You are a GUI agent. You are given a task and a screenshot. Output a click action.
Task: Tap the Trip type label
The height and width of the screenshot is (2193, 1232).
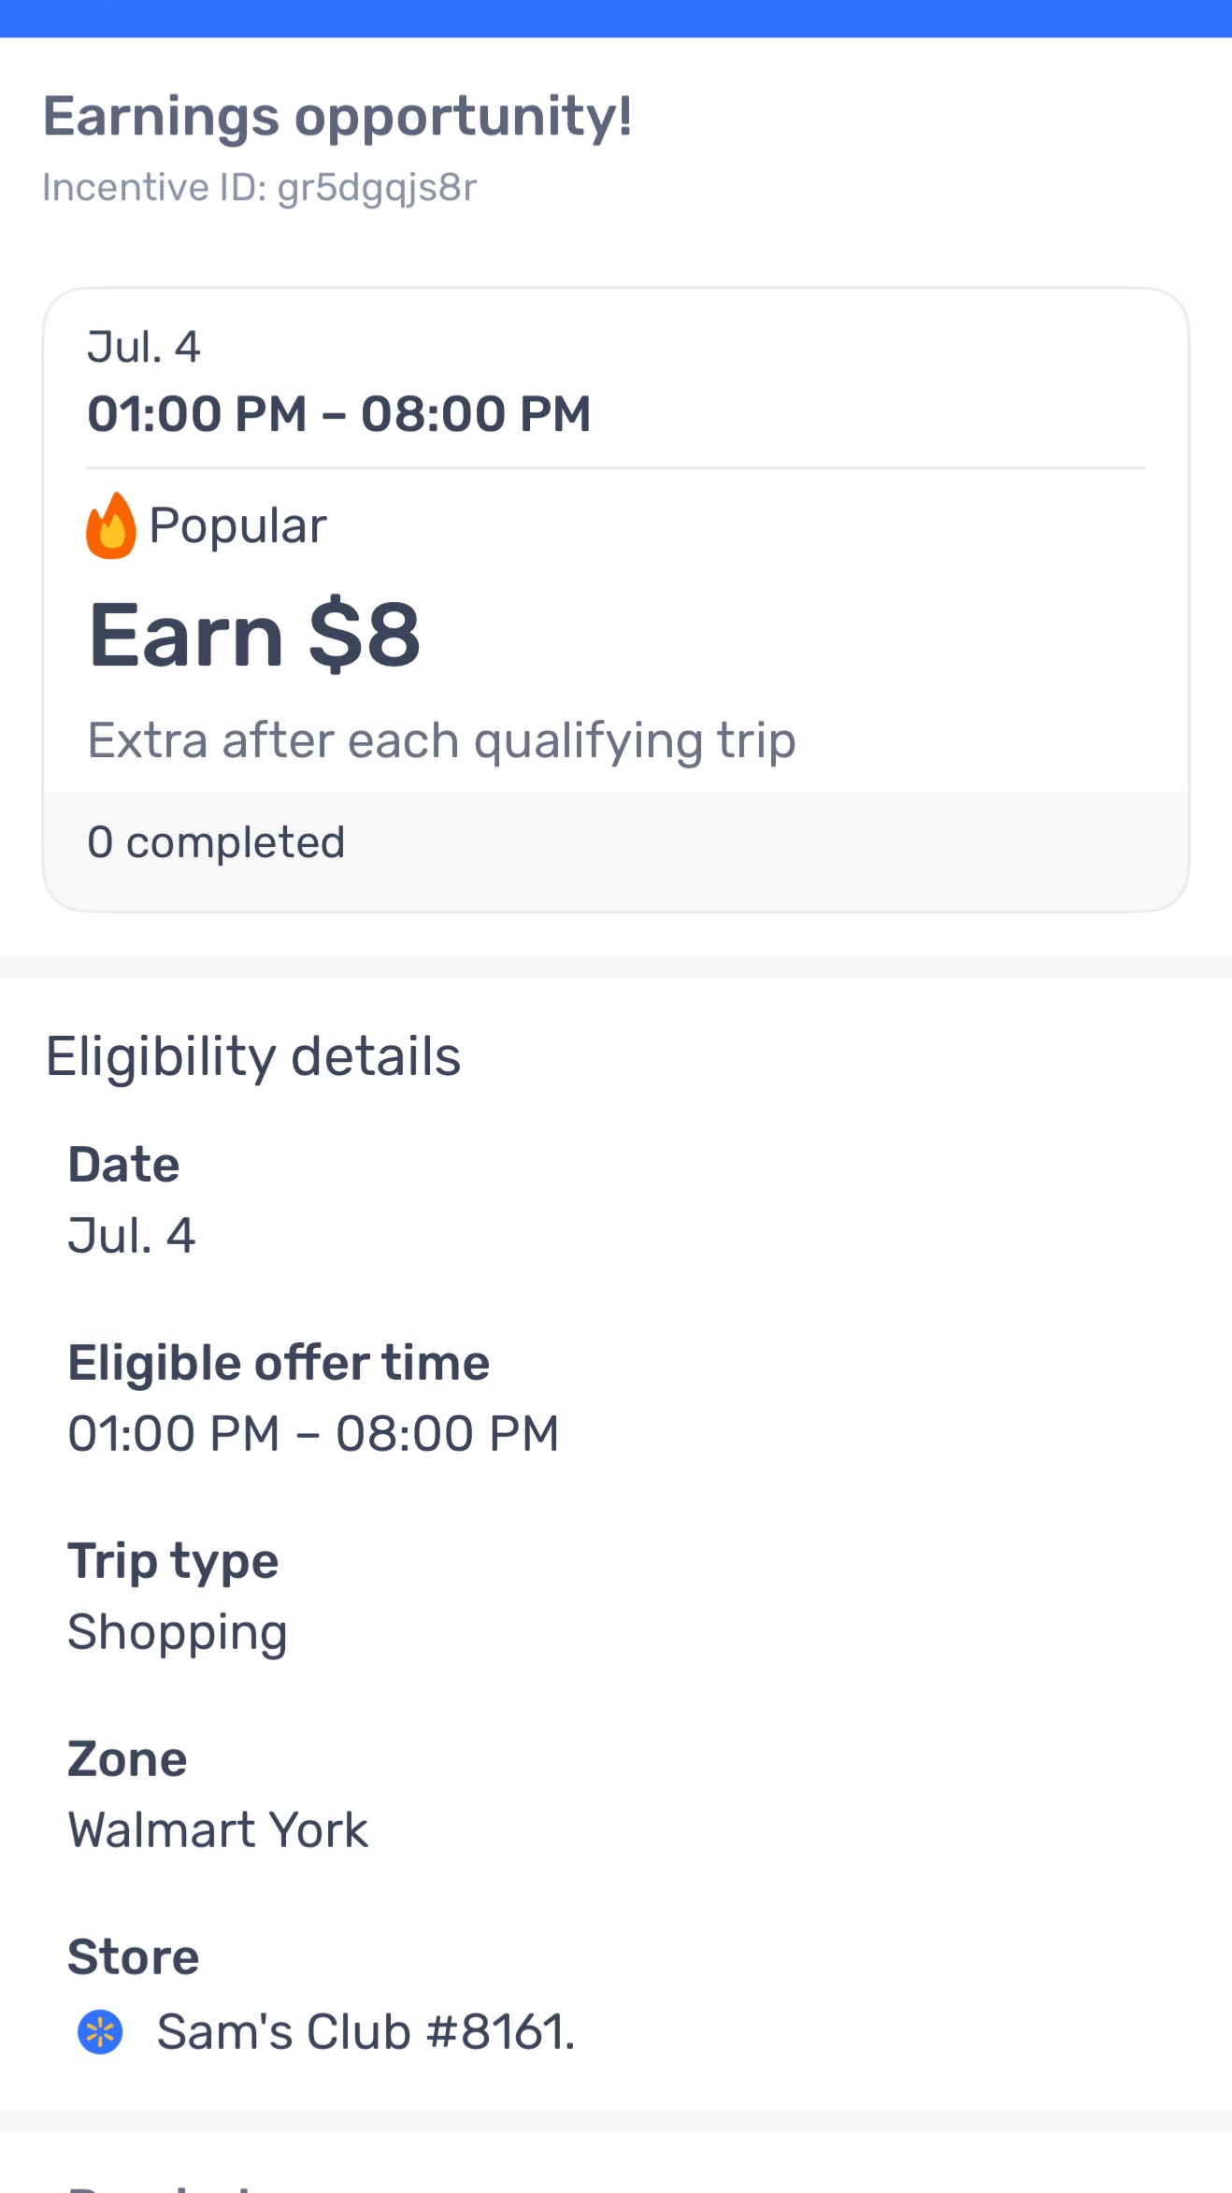click(173, 1562)
